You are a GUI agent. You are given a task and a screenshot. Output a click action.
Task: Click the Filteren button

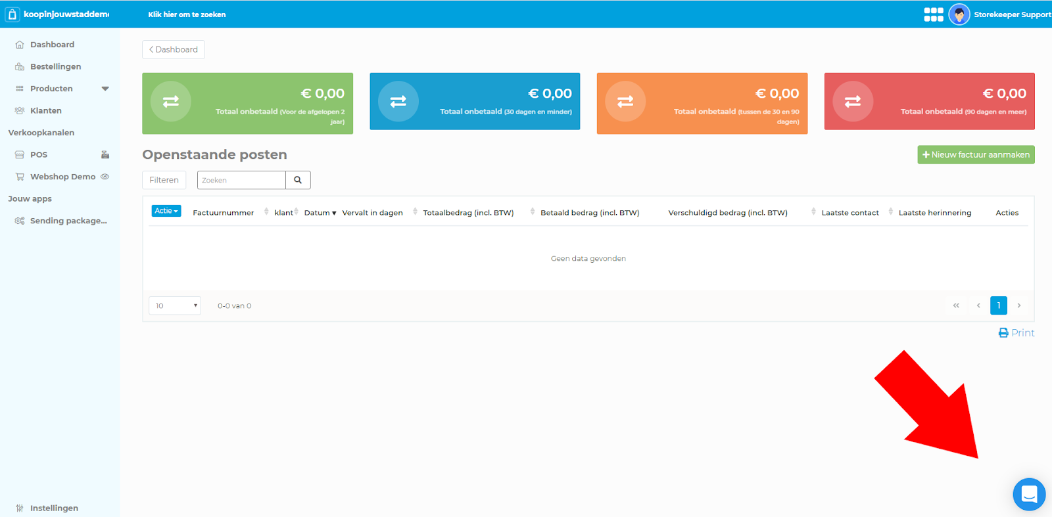[x=164, y=180]
